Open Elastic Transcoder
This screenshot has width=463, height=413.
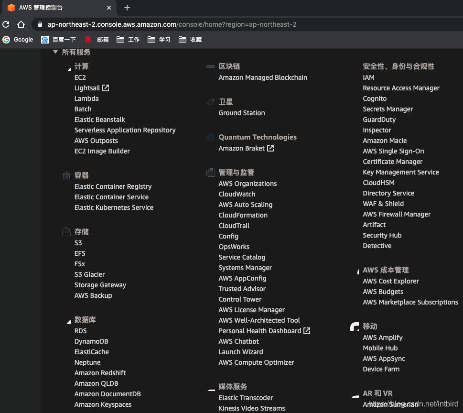click(246, 398)
